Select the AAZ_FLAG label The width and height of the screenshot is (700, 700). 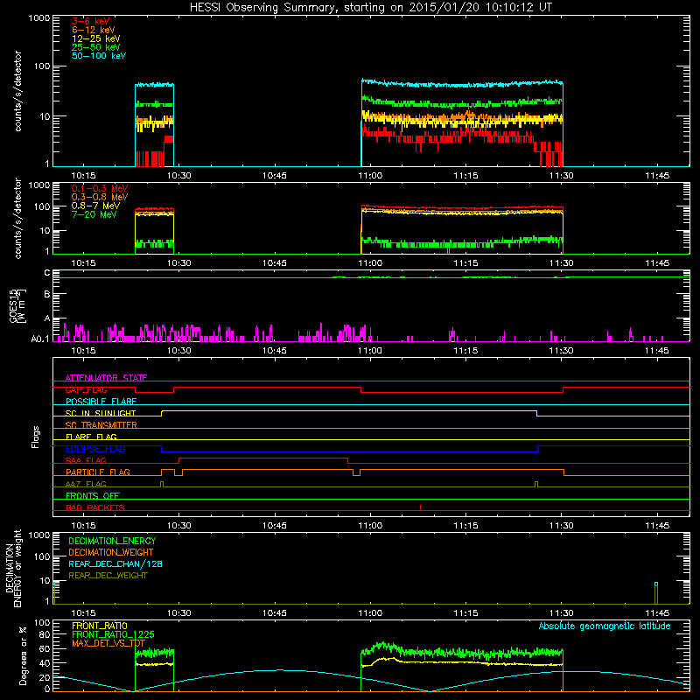click(x=86, y=484)
